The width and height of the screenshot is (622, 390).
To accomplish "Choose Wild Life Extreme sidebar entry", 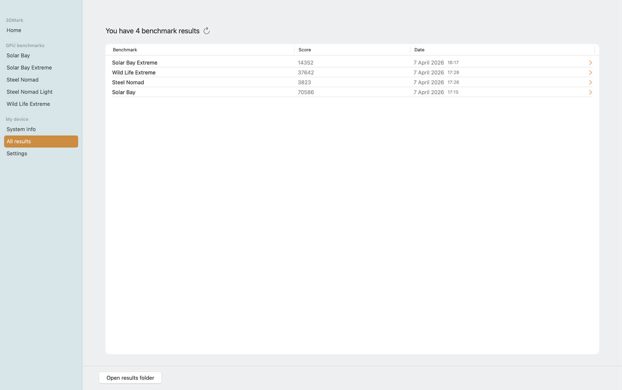I will click(28, 104).
